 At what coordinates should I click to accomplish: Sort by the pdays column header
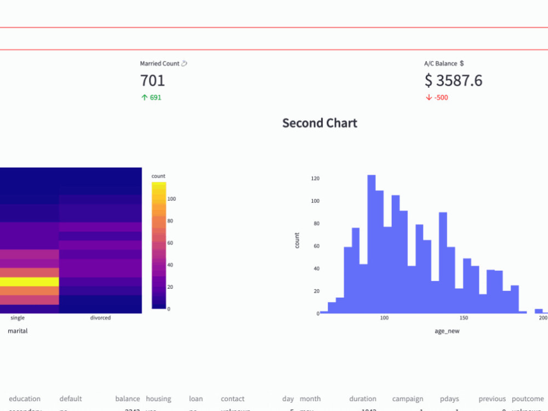click(449, 399)
